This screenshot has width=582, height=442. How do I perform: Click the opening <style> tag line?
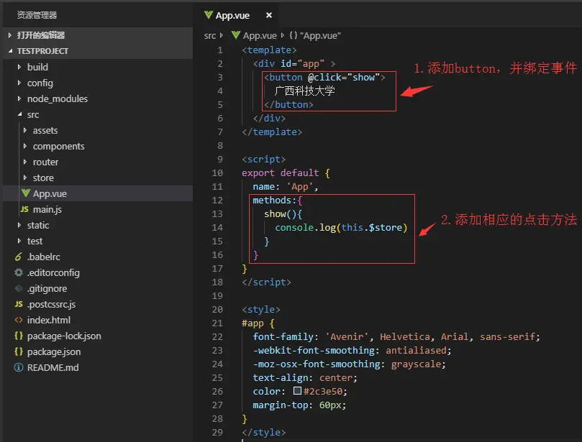[261, 309]
